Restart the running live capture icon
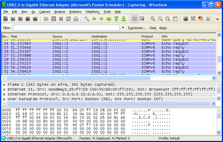 click(x=35, y=19)
